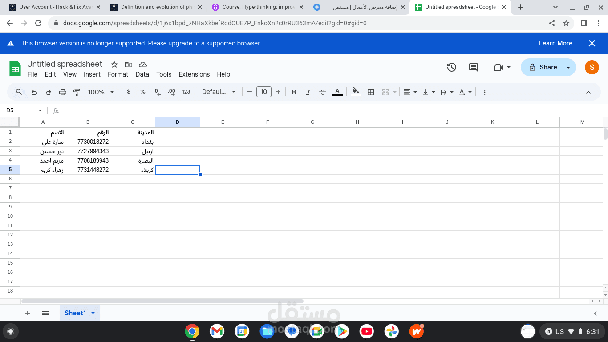Screen dimensions: 608x342
Task: Redo the last undone action
Action: [49, 92]
